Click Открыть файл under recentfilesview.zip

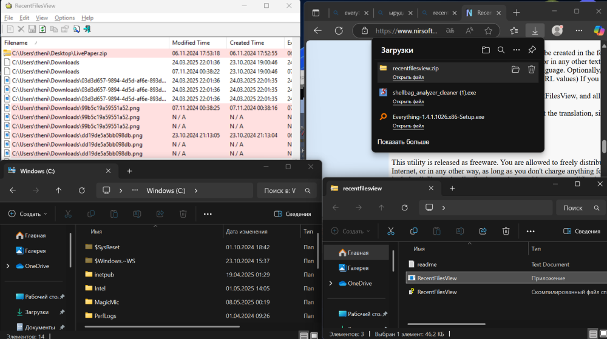point(408,77)
